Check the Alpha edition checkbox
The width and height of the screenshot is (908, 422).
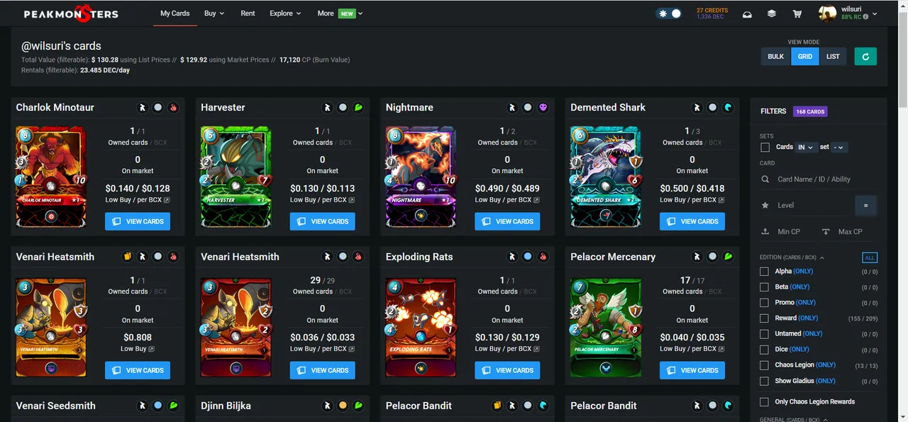coord(764,272)
